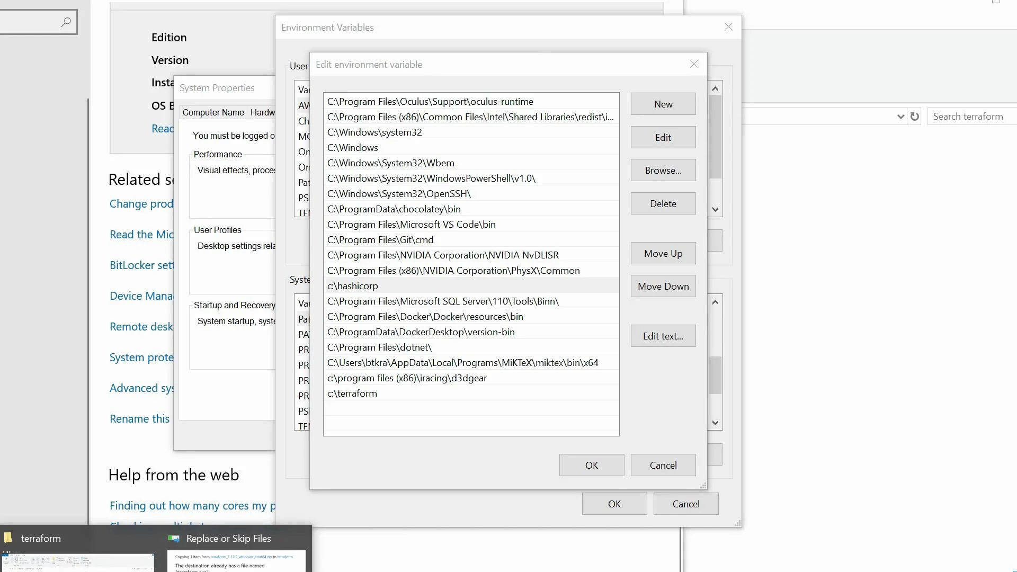Open the Device Manager link

pos(141,296)
